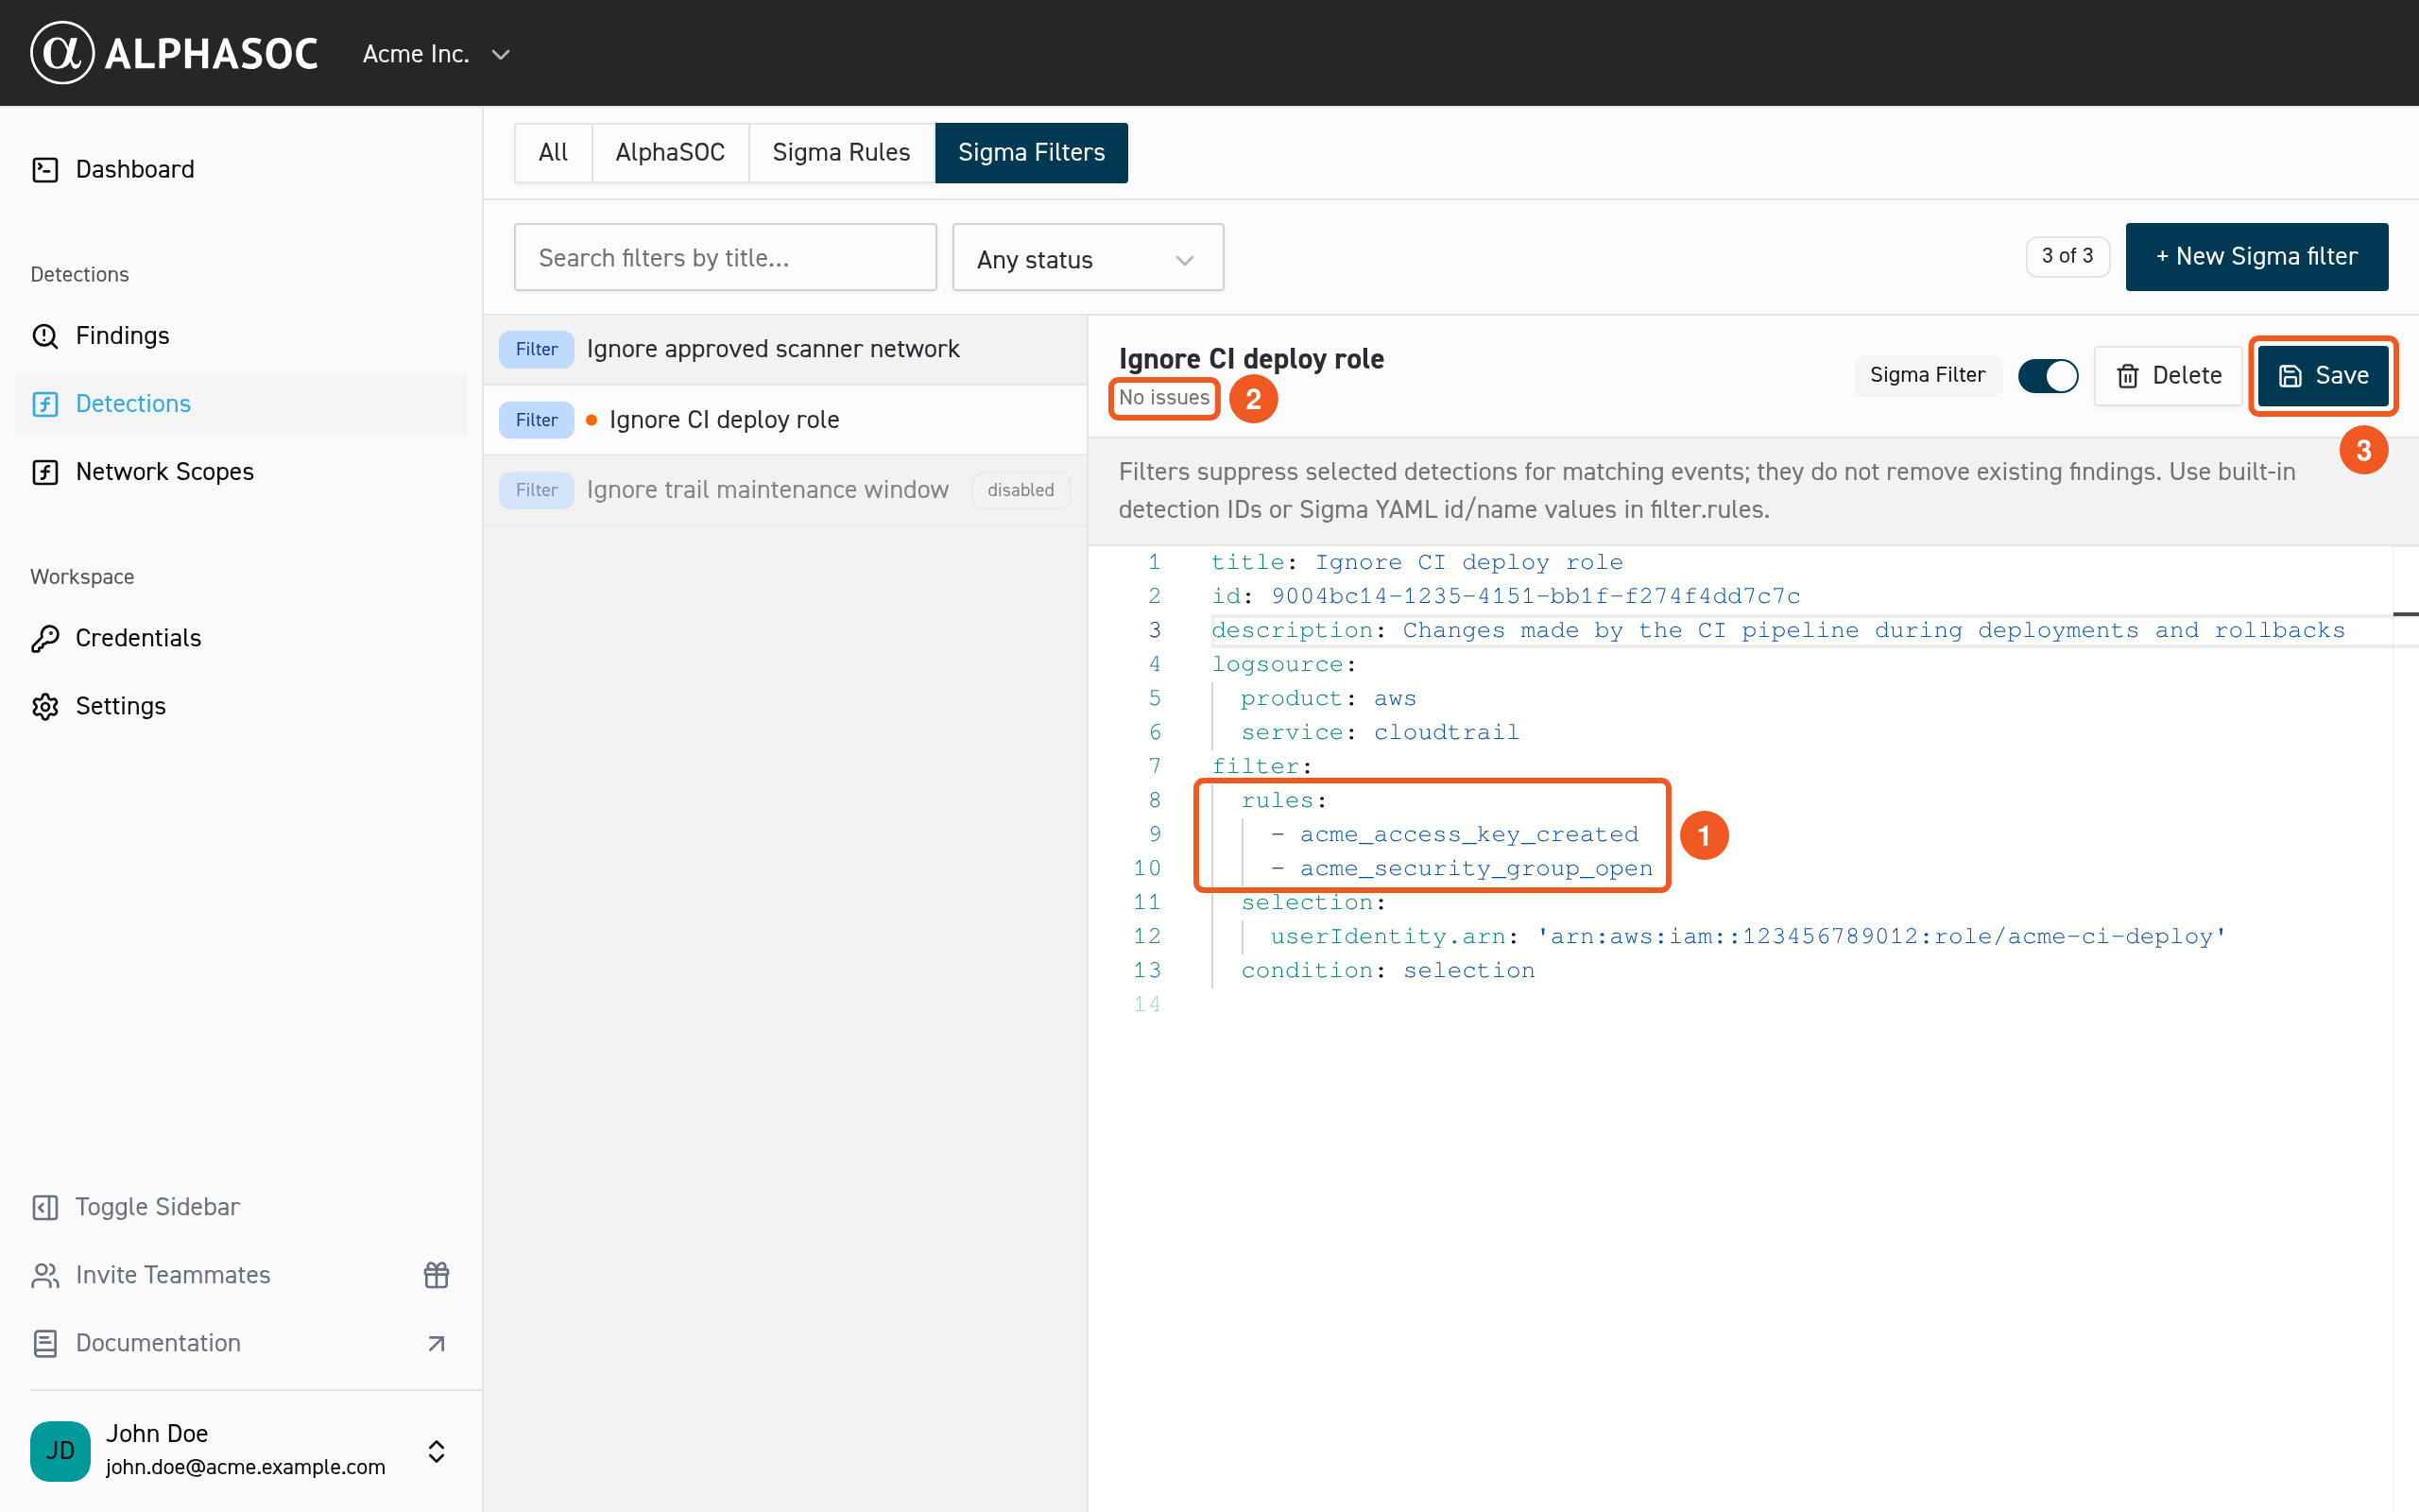Click the New Sigma filter button
The height and width of the screenshot is (1512, 2419).
pyautogui.click(x=2257, y=256)
